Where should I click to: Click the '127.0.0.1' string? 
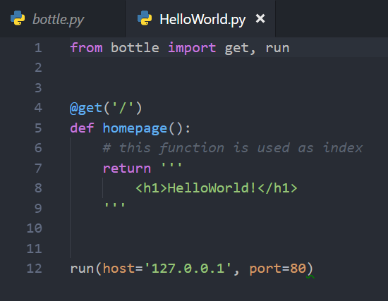pos(188,269)
